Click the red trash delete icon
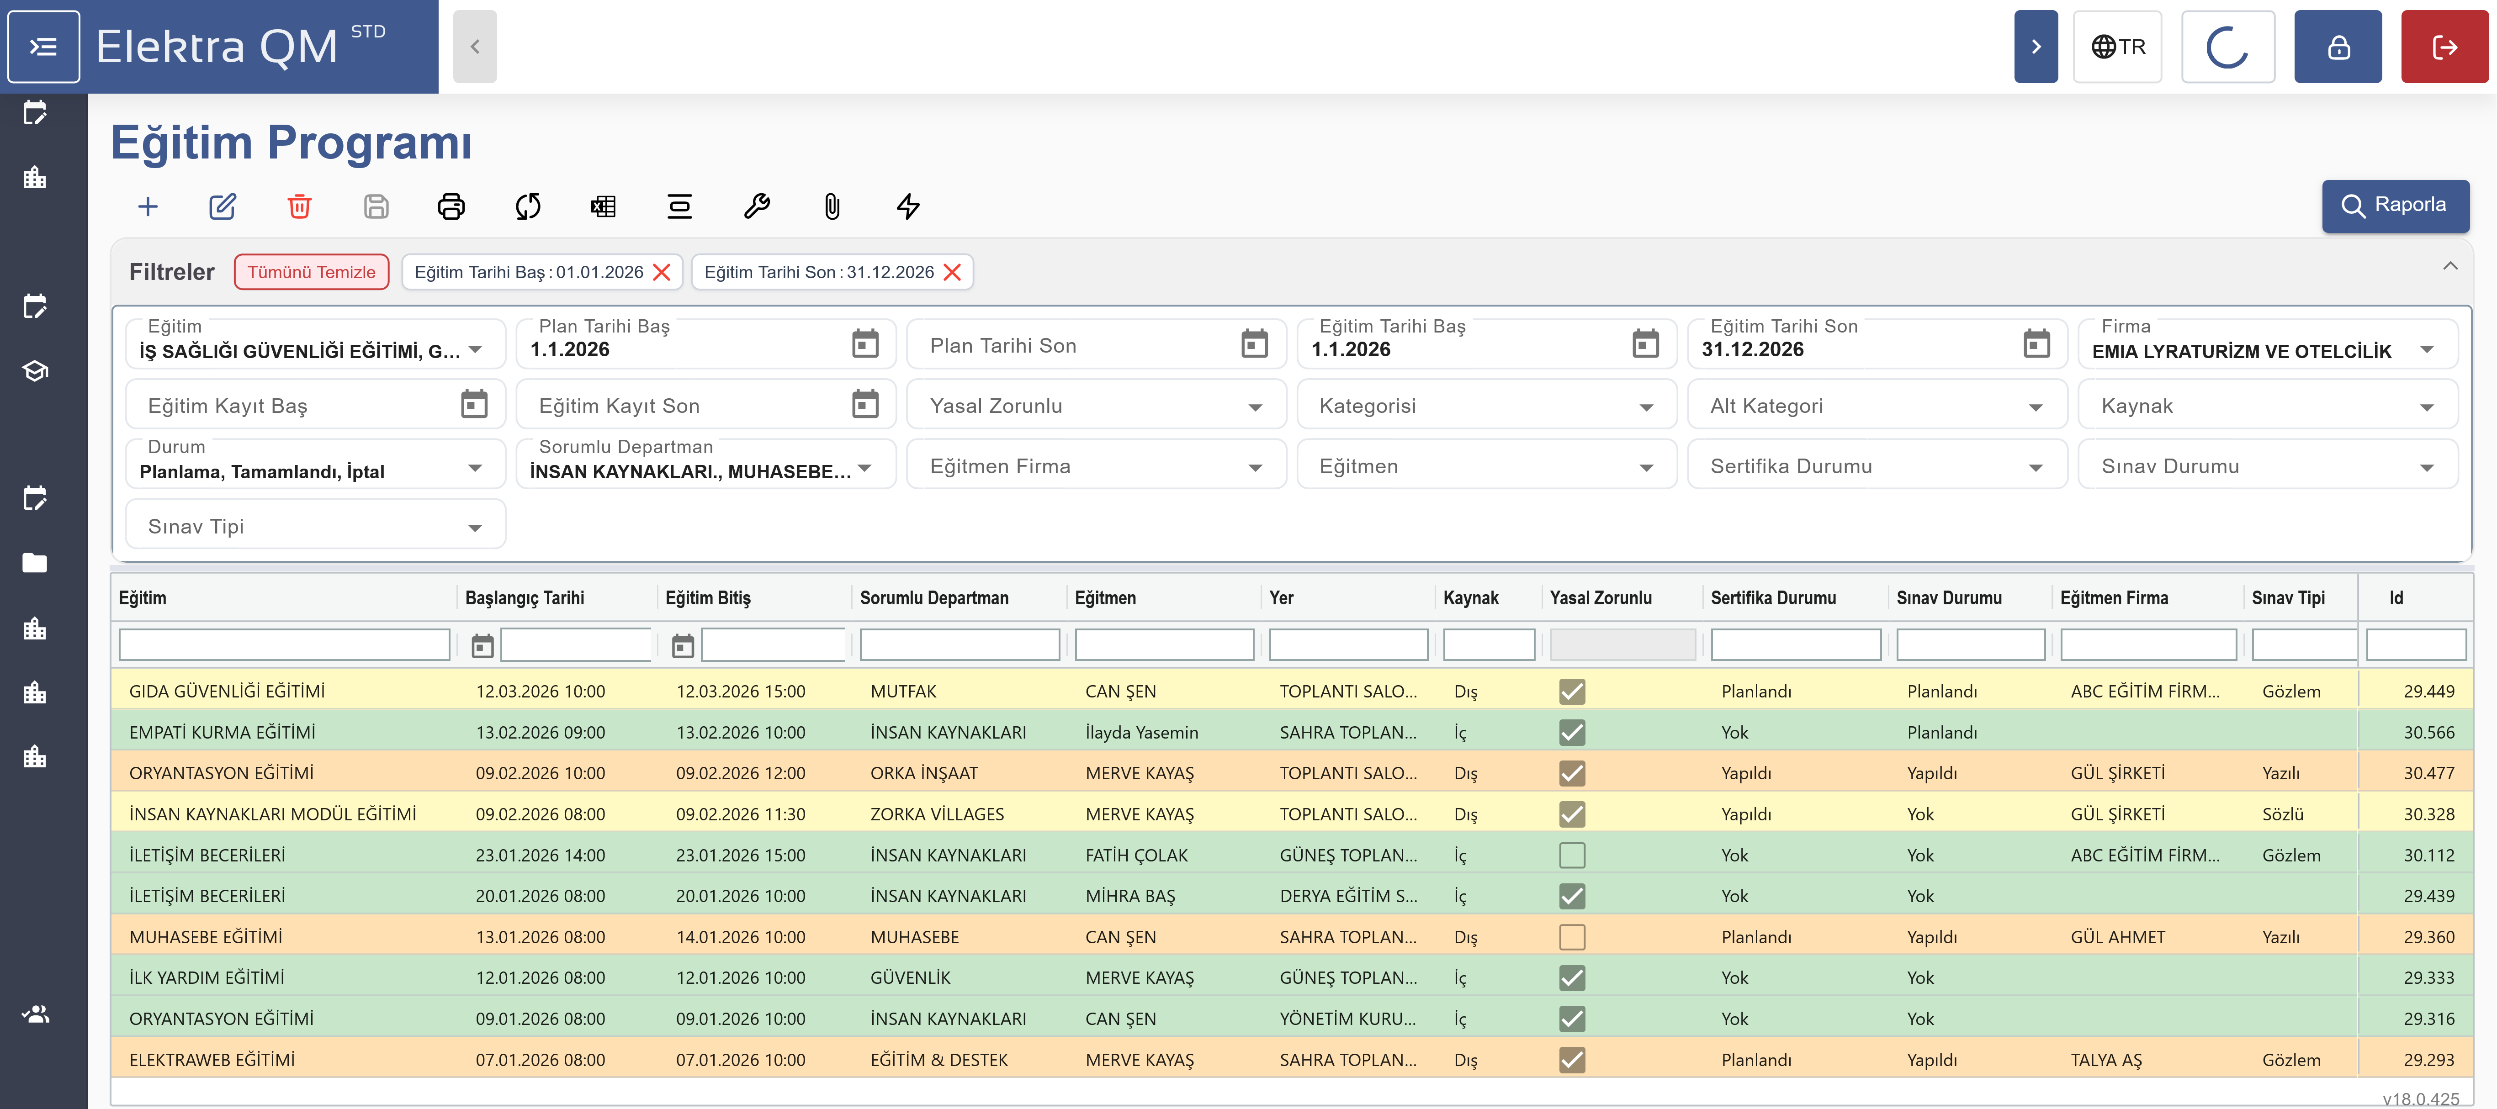Image resolution: width=2497 pixels, height=1109 pixels. click(300, 206)
